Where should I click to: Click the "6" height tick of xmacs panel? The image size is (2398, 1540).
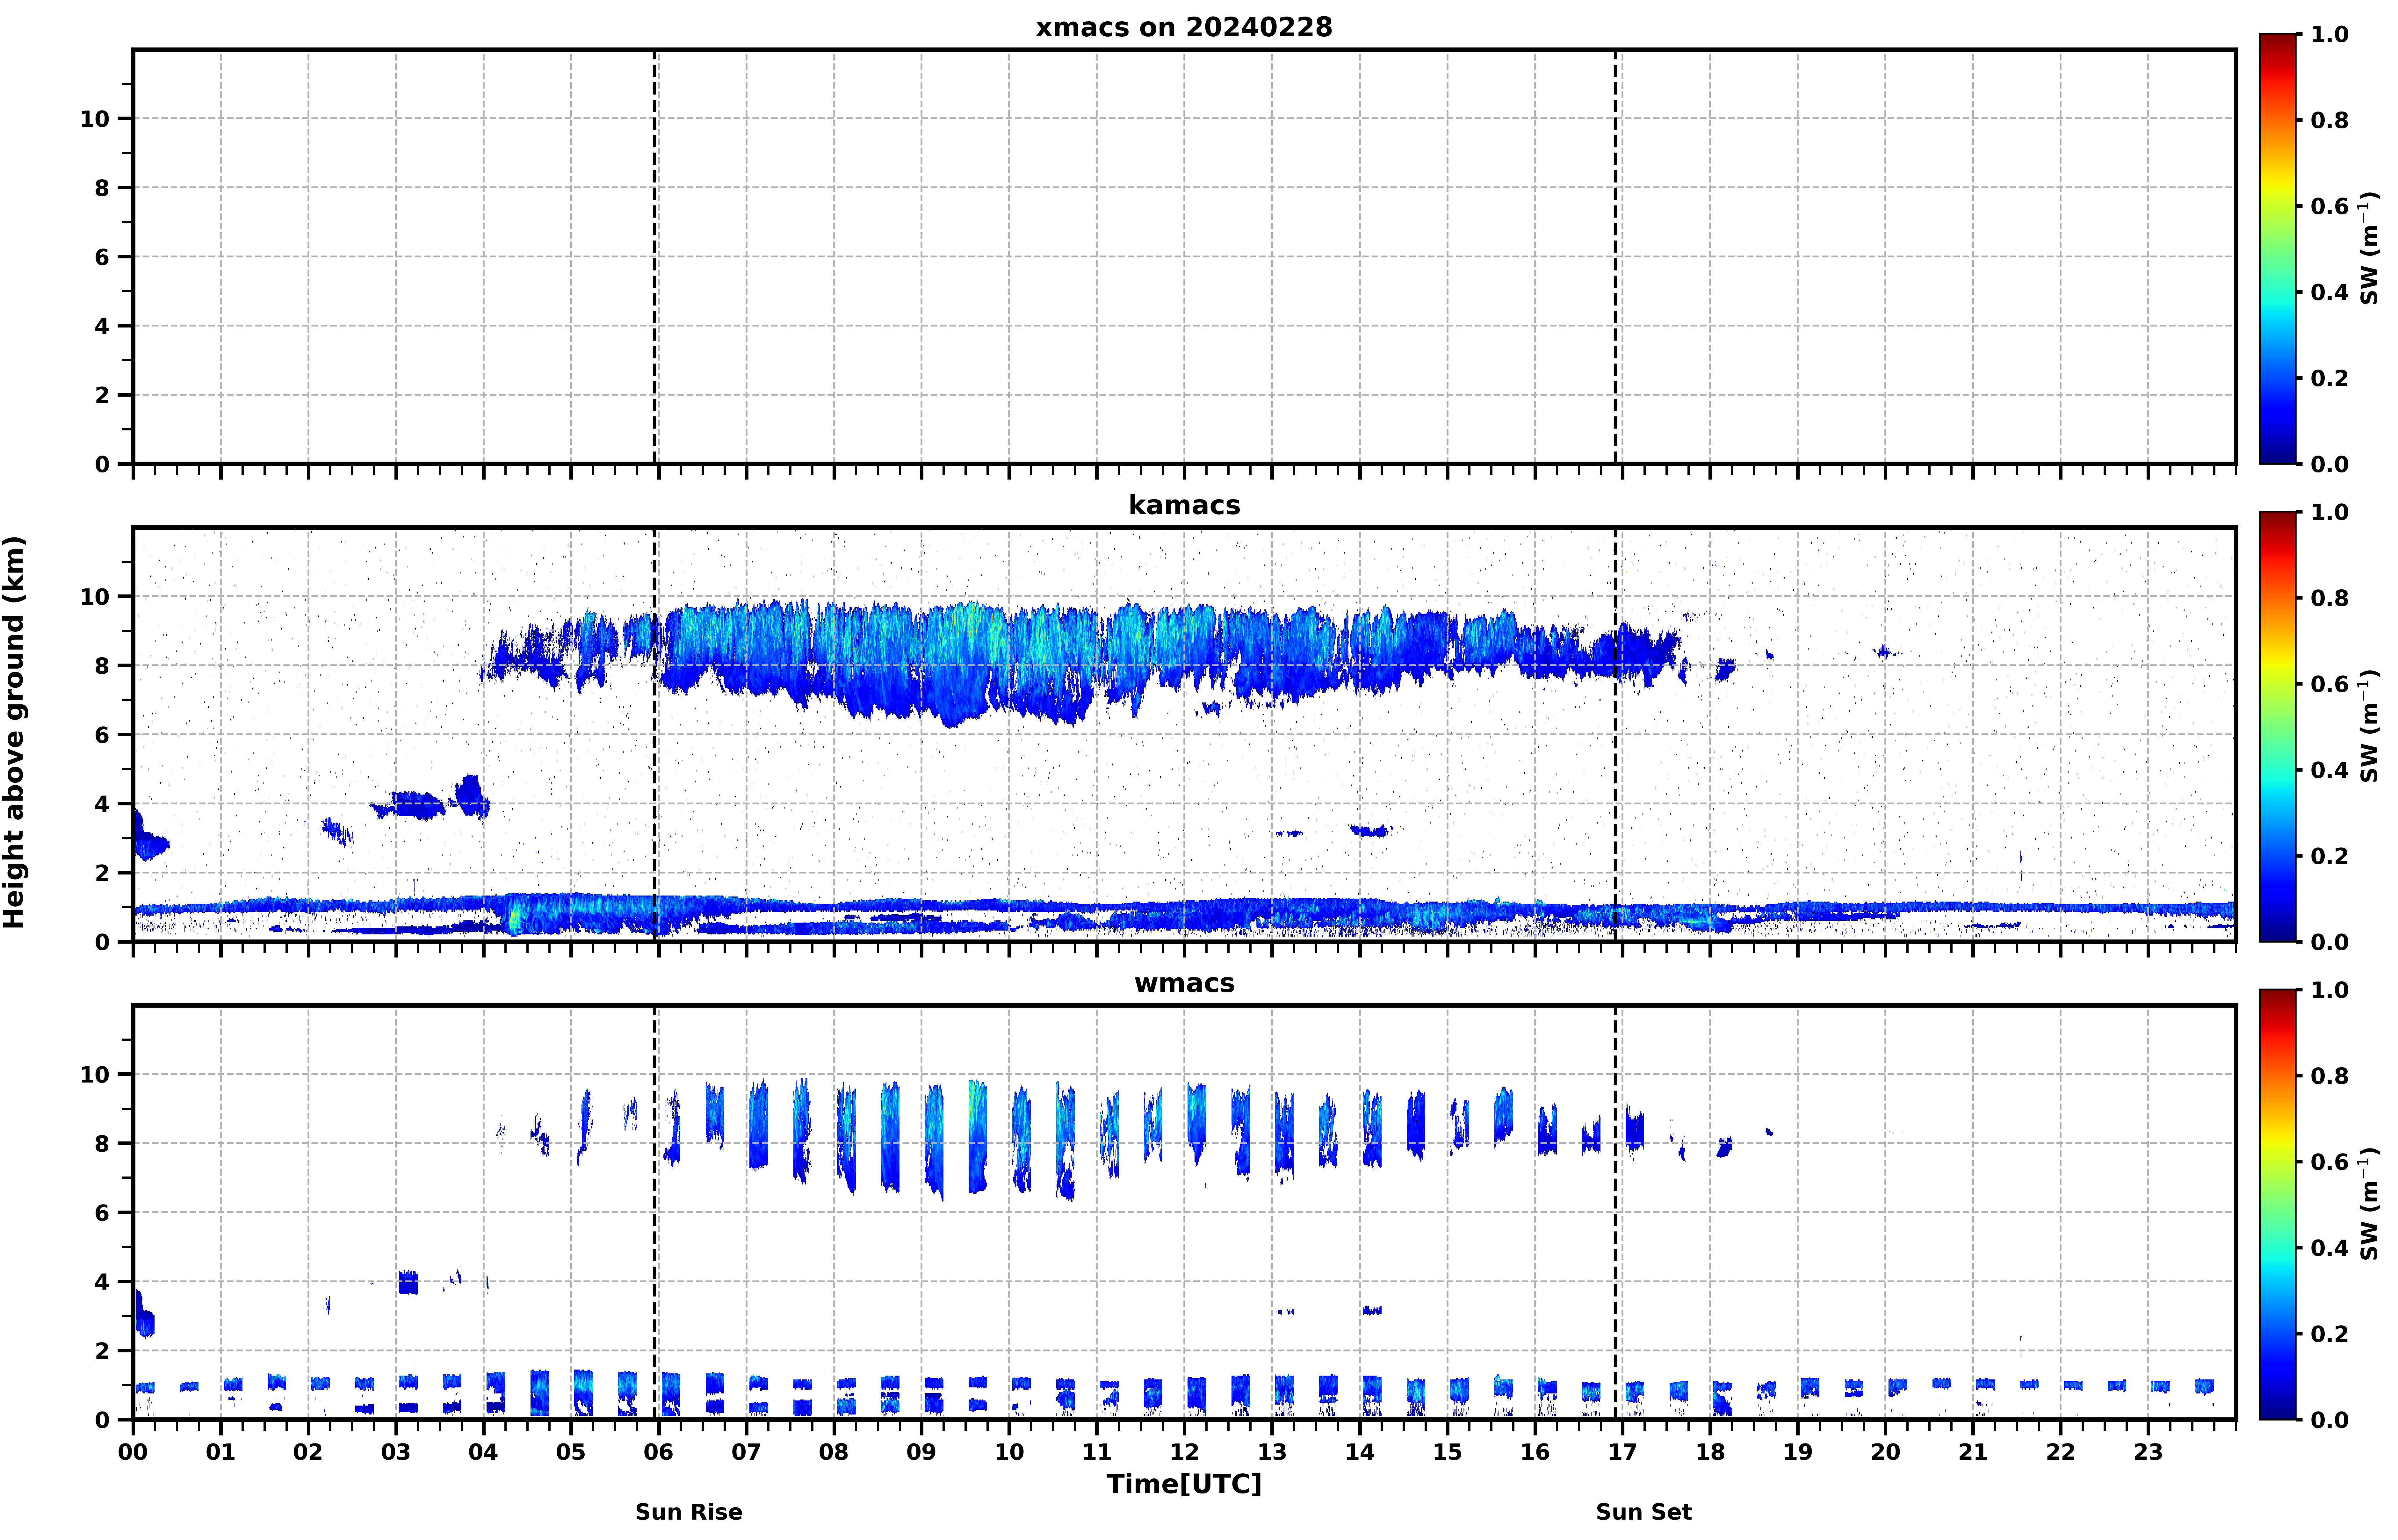(102, 257)
